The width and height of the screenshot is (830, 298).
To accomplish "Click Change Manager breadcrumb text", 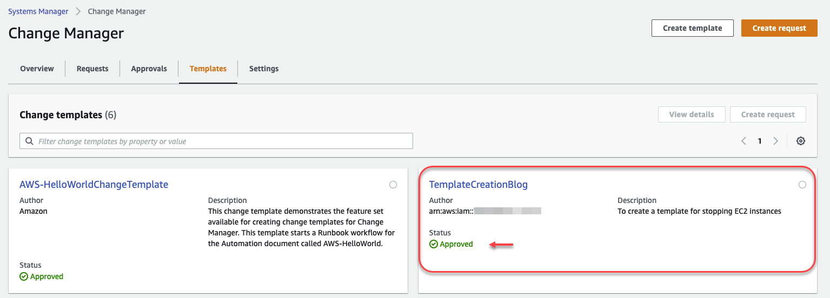I will [117, 11].
